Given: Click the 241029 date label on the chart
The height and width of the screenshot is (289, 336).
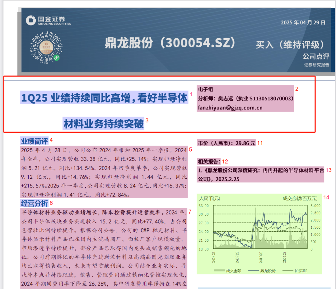Looking at the screenshot, I should pyautogui.click(x=261, y=258).
